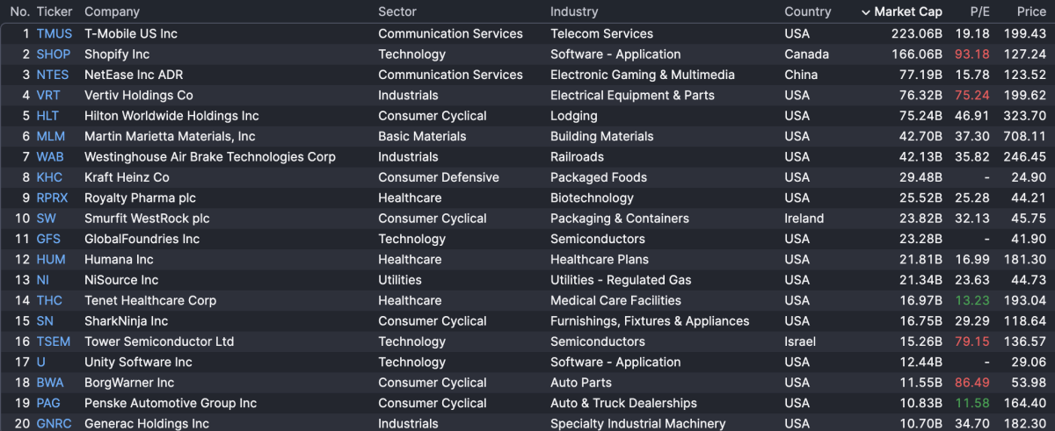Sort table by Country column header
The width and height of the screenshot is (1055, 431).
pyautogui.click(x=807, y=12)
